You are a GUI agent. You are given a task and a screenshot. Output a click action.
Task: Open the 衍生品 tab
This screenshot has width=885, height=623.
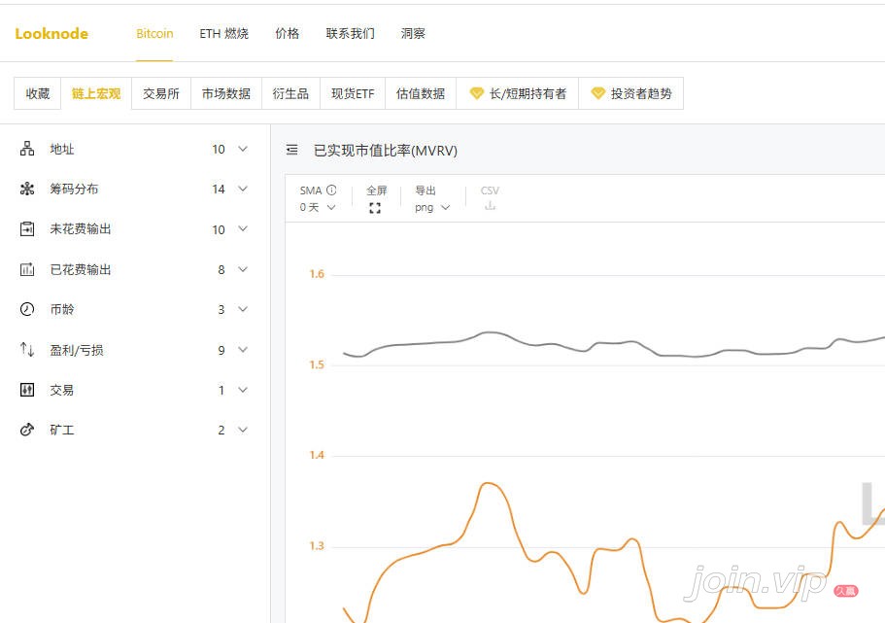coord(290,93)
